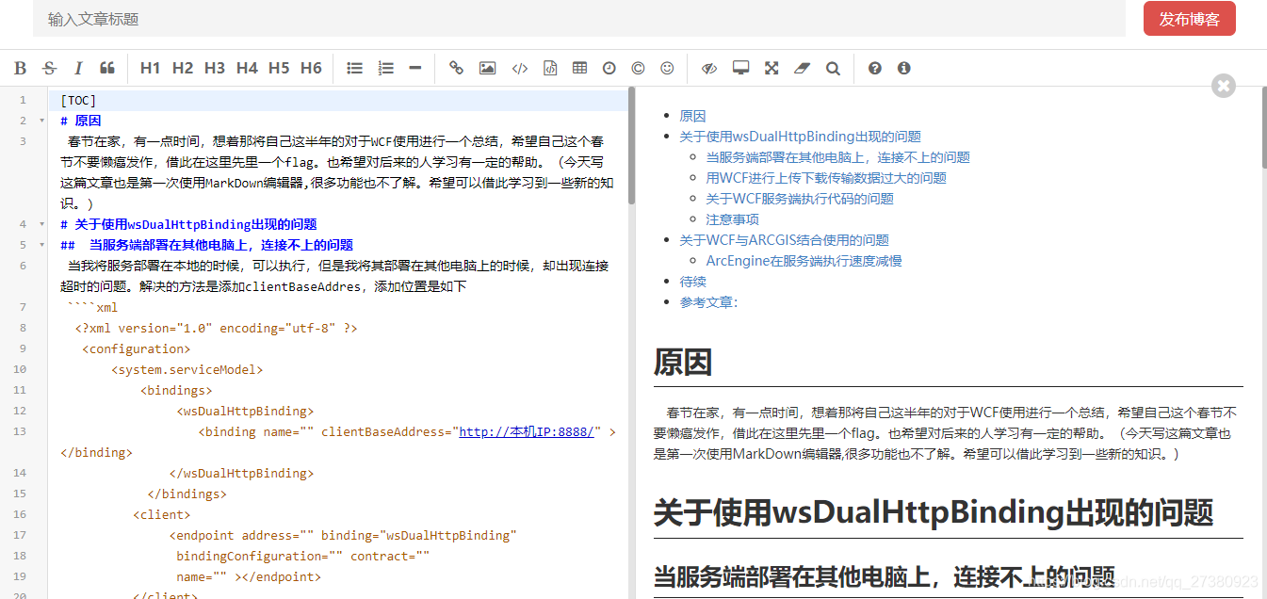The height and width of the screenshot is (599, 1267).
Task: Toggle the live preview pane
Action: [710, 68]
